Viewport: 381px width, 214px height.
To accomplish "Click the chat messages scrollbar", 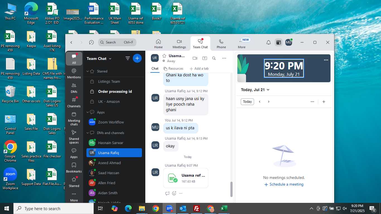I will point(231,189).
